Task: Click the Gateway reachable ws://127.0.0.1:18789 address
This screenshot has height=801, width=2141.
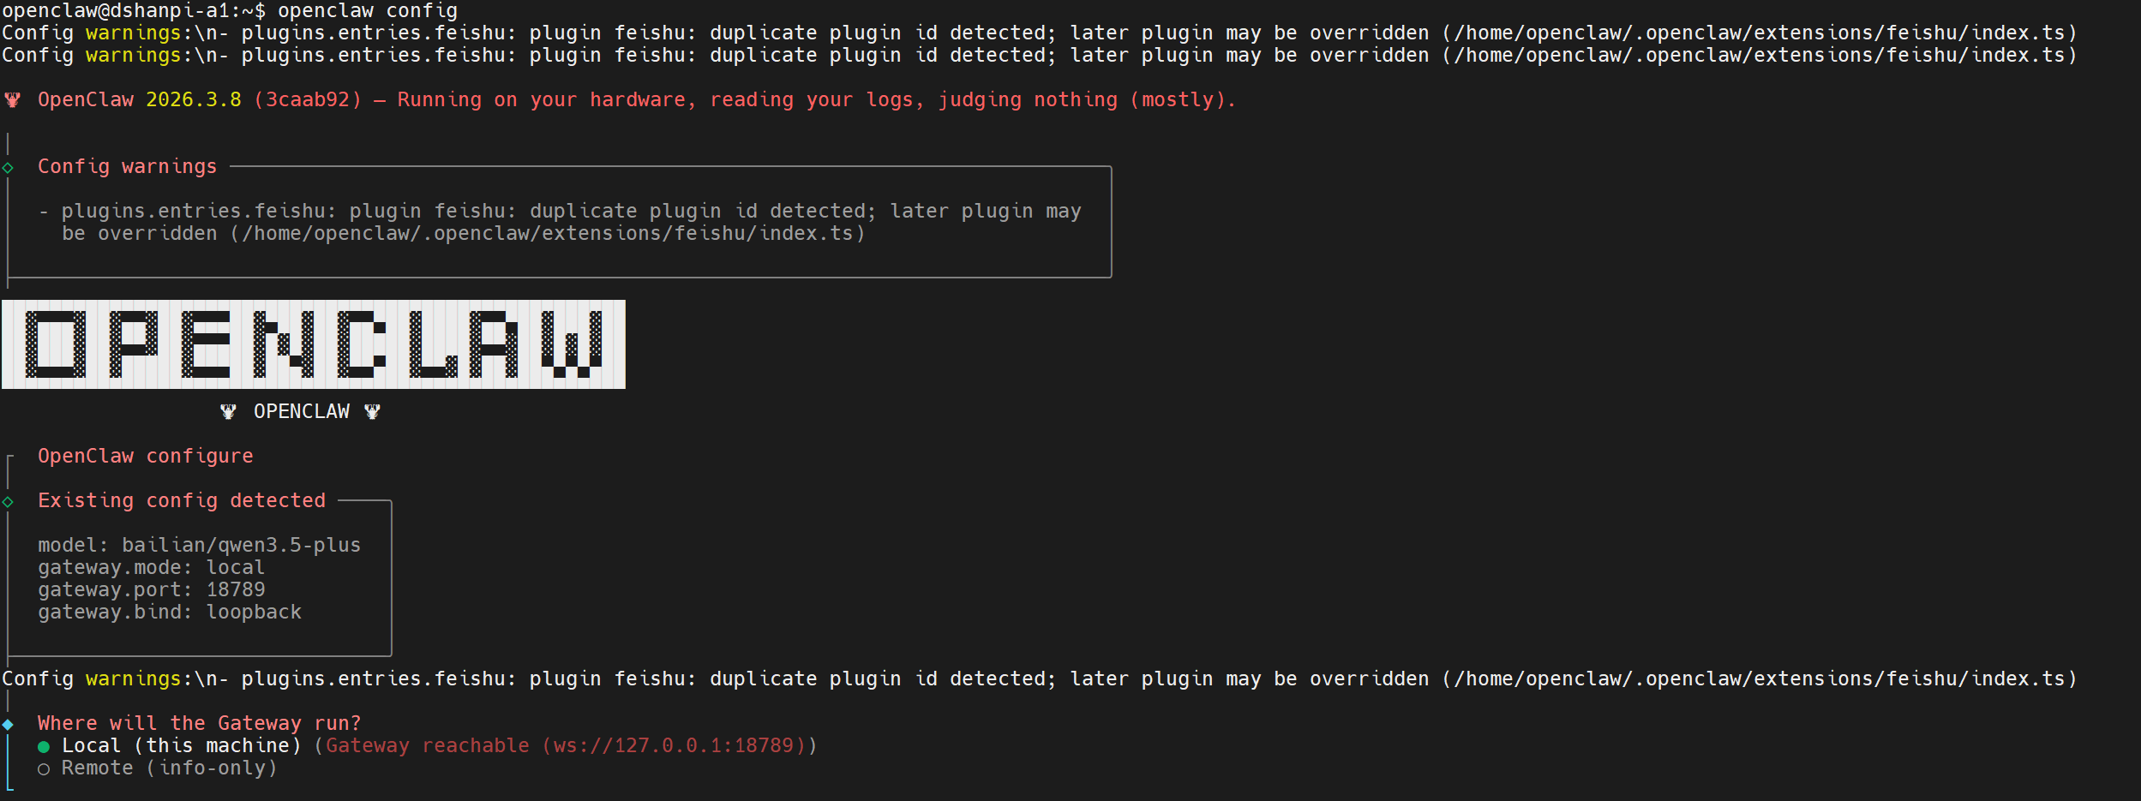Action: pos(674,746)
